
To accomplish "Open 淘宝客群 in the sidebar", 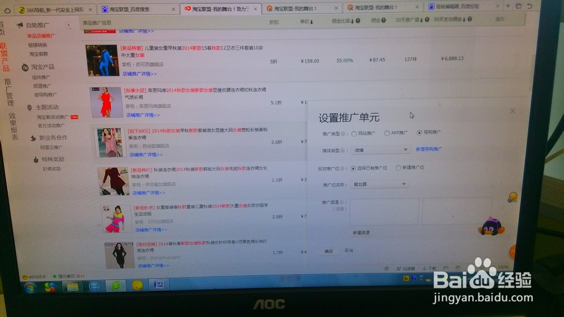I will click(38, 54).
